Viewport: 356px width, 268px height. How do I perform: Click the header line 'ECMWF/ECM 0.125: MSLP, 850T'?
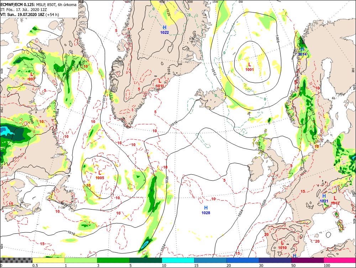[x=38, y=5]
